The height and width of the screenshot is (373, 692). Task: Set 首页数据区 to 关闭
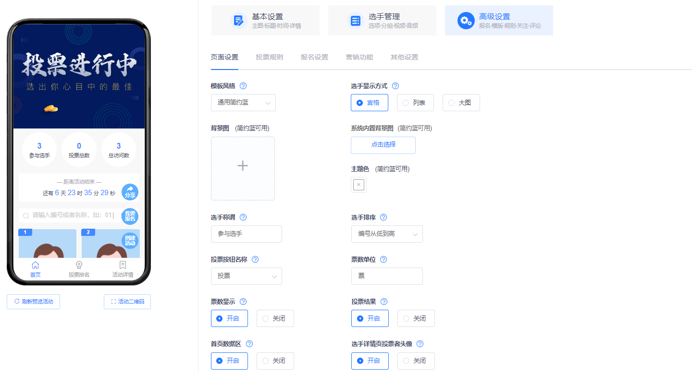[275, 361]
